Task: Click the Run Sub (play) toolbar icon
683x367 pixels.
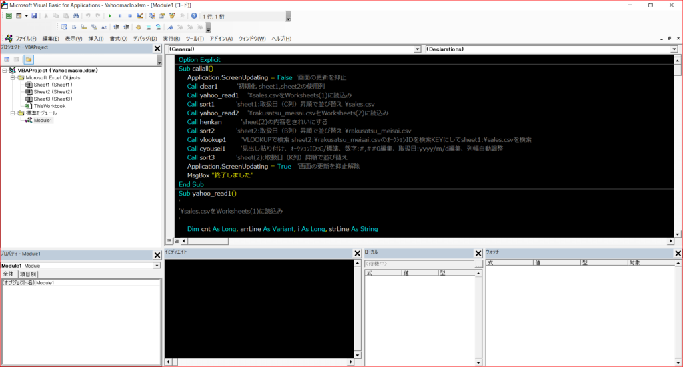Action: click(x=110, y=15)
